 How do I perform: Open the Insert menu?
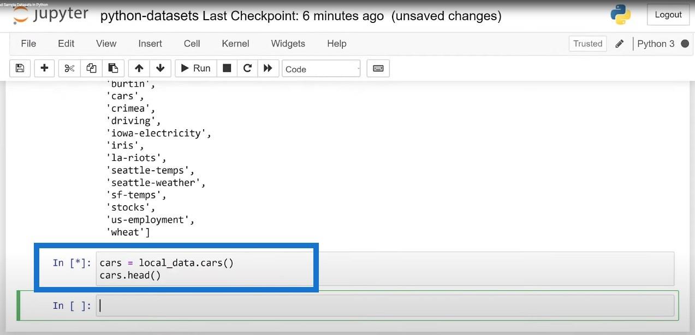(x=150, y=44)
